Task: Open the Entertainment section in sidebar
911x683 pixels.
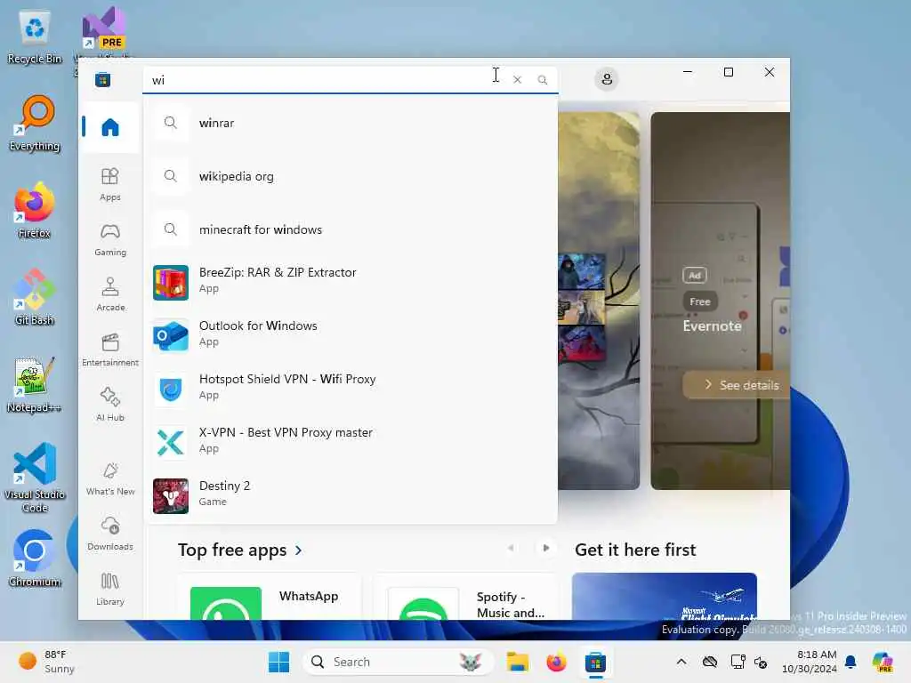Action: pyautogui.click(x=109, y=350)
